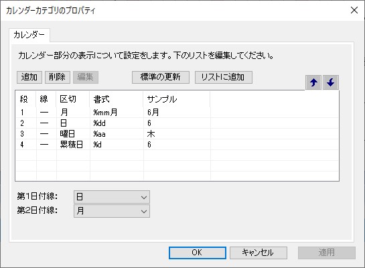
Task: Click the リストに追加 button
Action: [x=224, y=77]
